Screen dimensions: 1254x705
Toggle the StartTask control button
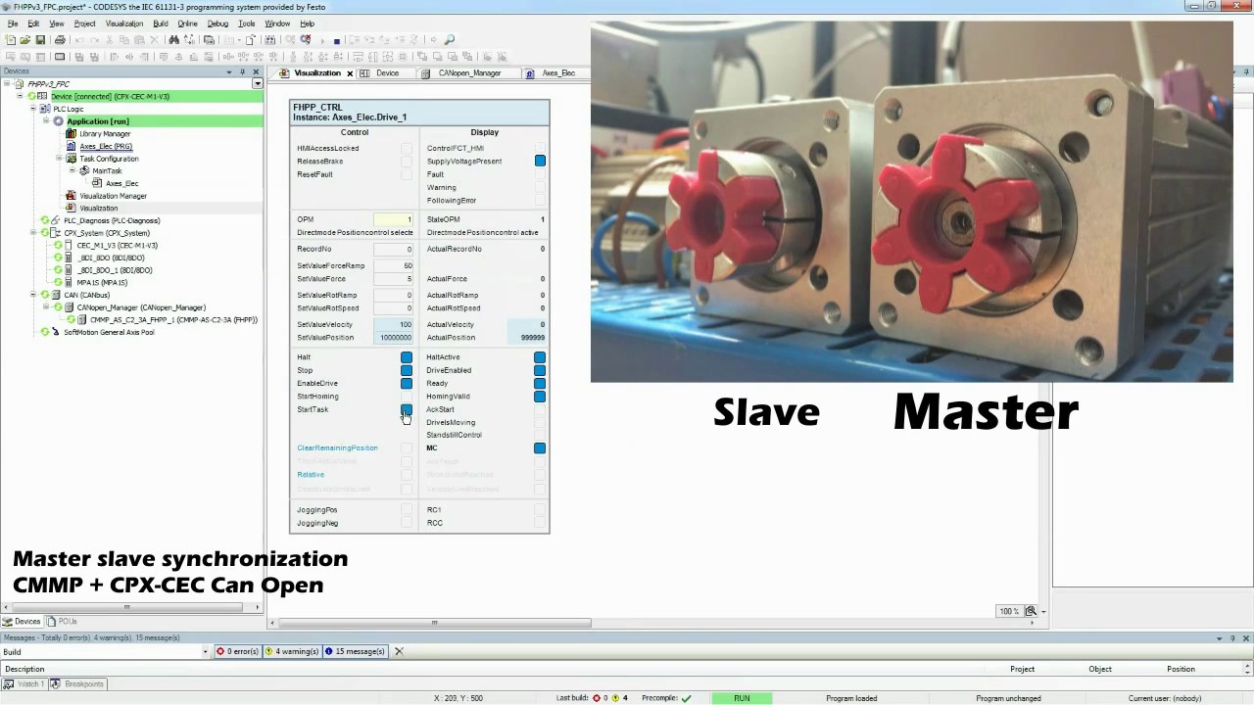tap(407, 409)
